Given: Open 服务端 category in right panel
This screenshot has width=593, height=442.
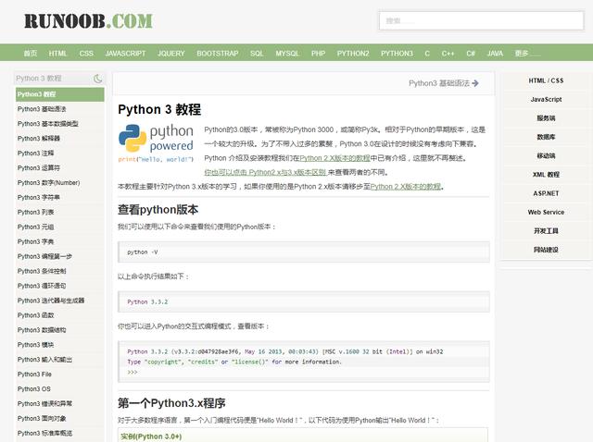Looking at the screenshot, I should (546, 118).
